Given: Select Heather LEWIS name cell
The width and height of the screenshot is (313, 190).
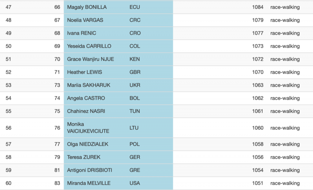Looking at the screenshot, I should tap(84, 72).
